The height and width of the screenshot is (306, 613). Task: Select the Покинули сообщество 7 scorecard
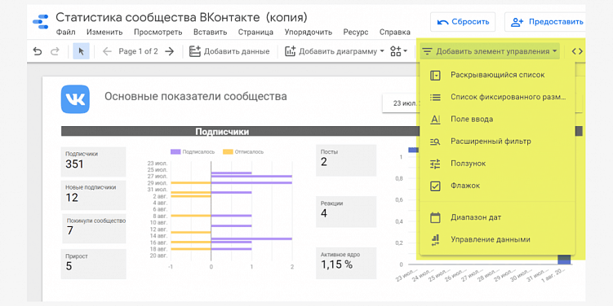[94, 229]
